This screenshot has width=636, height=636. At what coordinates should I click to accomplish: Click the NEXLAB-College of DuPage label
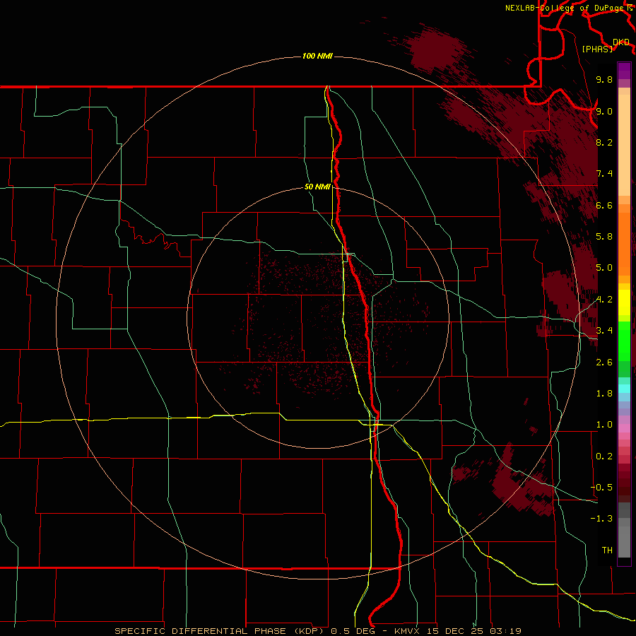[564, 8]
